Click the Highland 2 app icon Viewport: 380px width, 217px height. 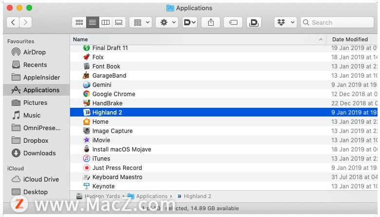[x=87, y=112]
